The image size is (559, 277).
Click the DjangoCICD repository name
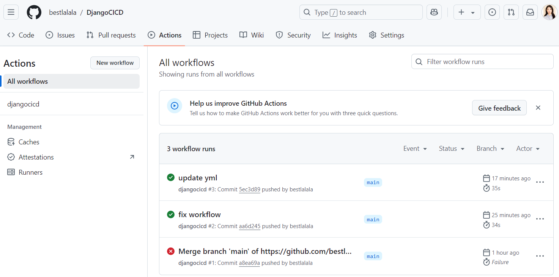[105, 13]
